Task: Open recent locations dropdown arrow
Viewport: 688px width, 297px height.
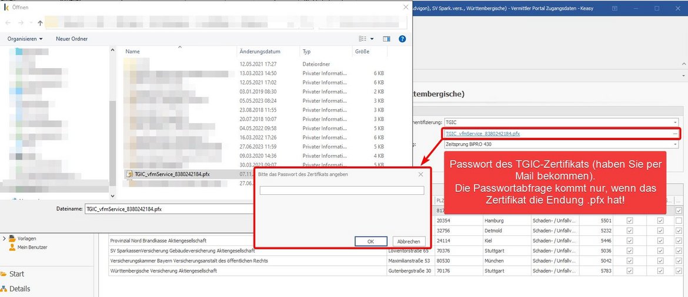Action: 31,23
